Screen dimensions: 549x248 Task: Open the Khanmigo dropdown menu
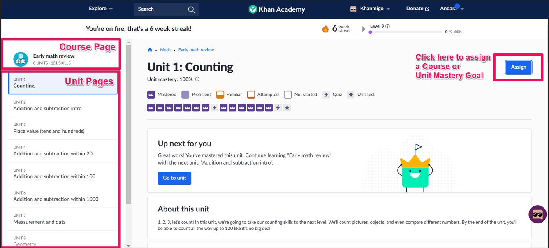(375, 9)
